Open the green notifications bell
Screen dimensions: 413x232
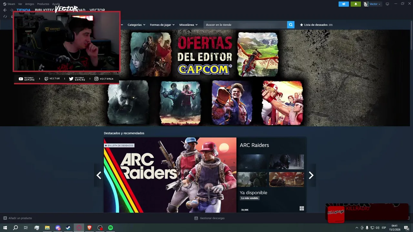point(356,4)
